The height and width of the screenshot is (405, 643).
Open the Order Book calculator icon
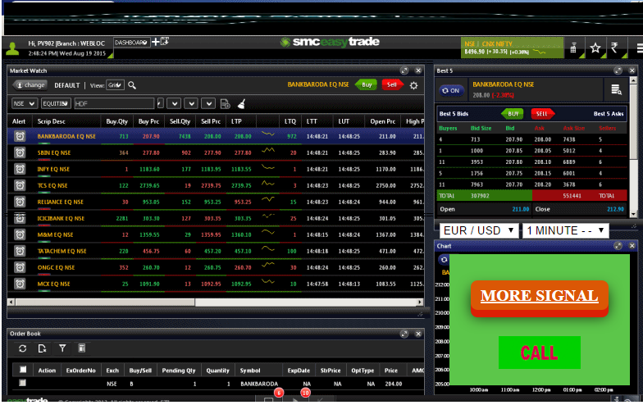(82, 348)
